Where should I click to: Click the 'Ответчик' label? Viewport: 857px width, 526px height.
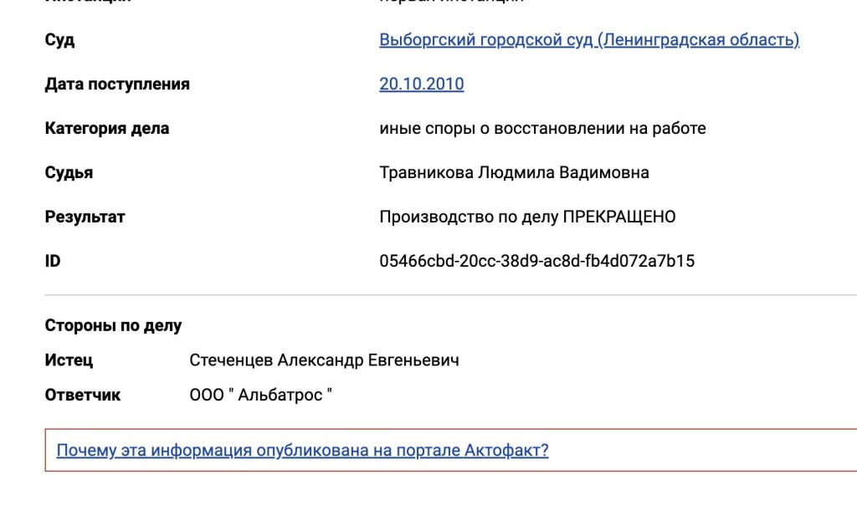click(x=82, y=396)
